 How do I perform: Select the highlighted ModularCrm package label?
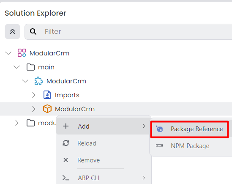tap(75, 109)
